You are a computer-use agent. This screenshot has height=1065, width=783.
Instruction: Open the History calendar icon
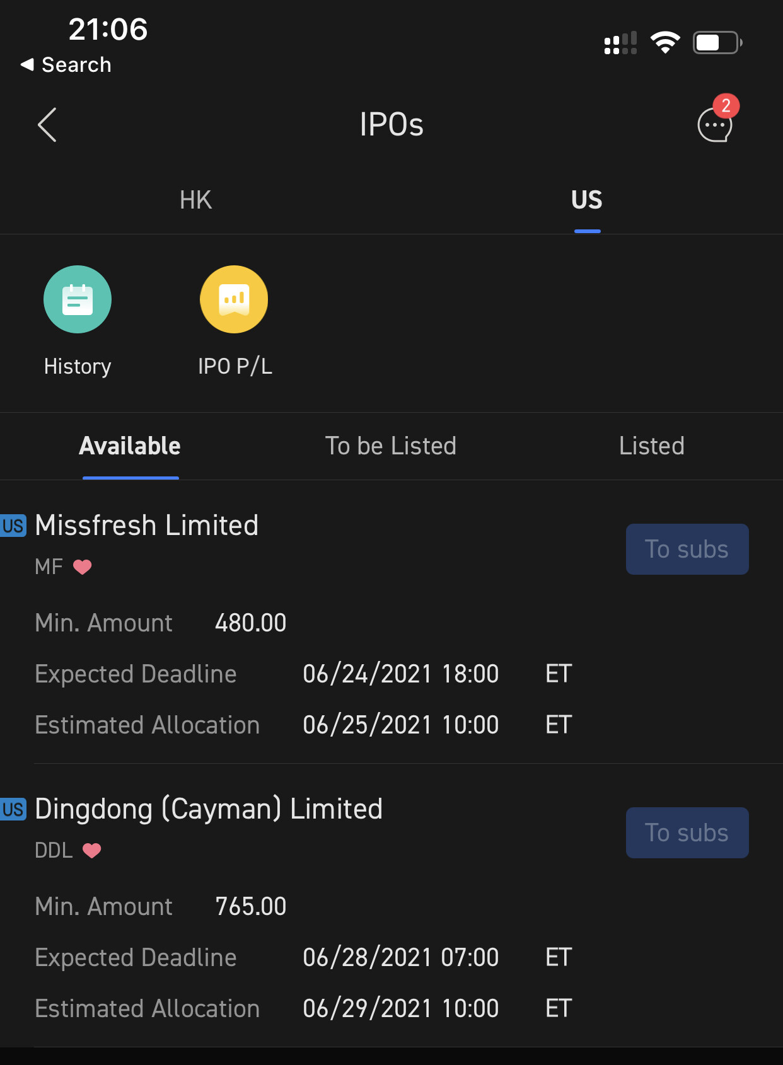coord(78,299)
